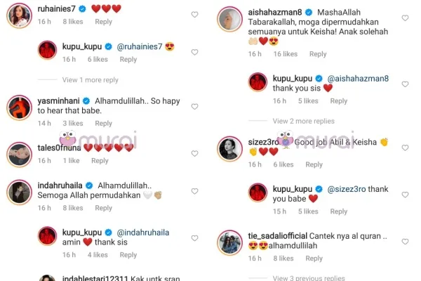Reply to yasminhani's comment
Viewport: 421px width, 281px height.
click(103, 123)
